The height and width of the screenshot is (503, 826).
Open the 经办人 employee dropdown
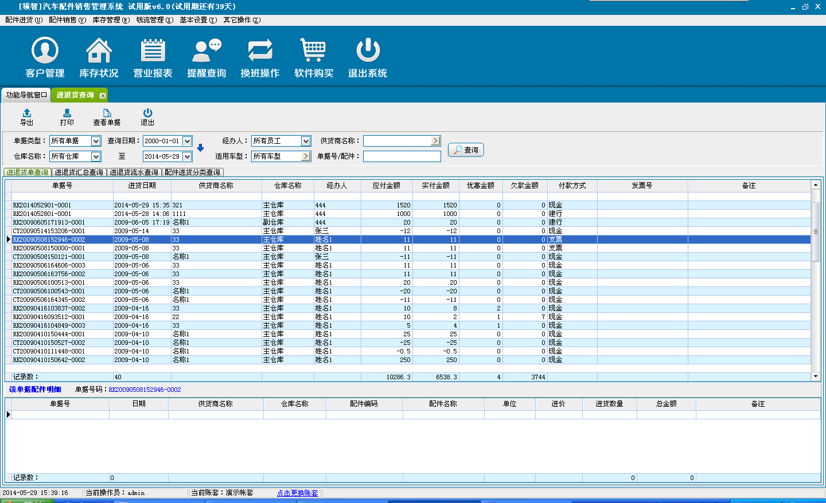pos(306,141)
